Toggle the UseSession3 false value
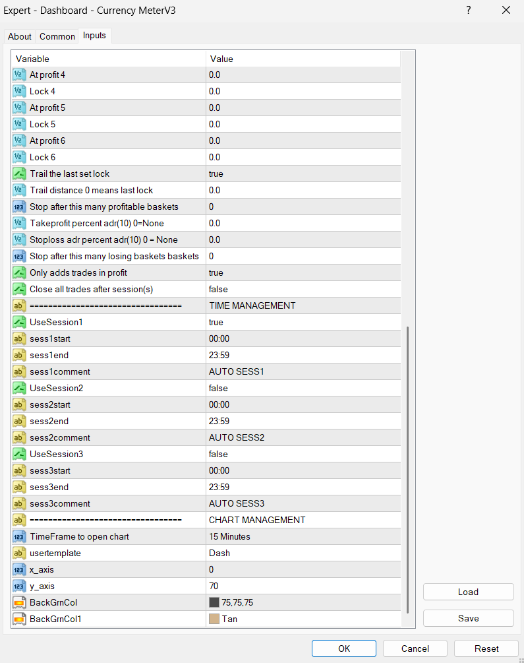This screenshot has height=663, width=524. pos(303,454)
